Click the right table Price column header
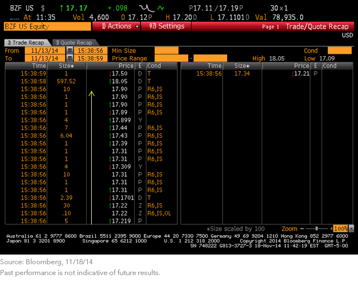 point(286,66)
